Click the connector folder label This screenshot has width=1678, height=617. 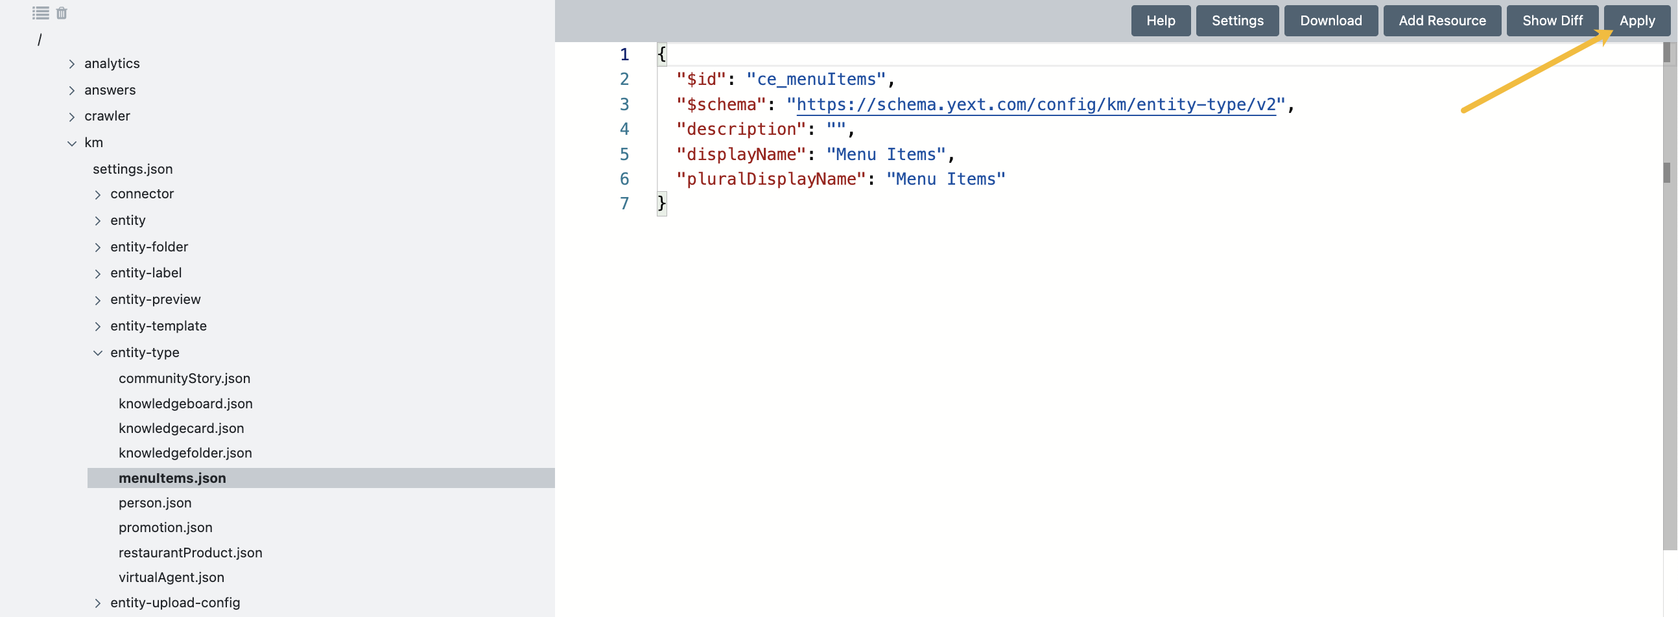pyautogui.click(x=142, y=194)
